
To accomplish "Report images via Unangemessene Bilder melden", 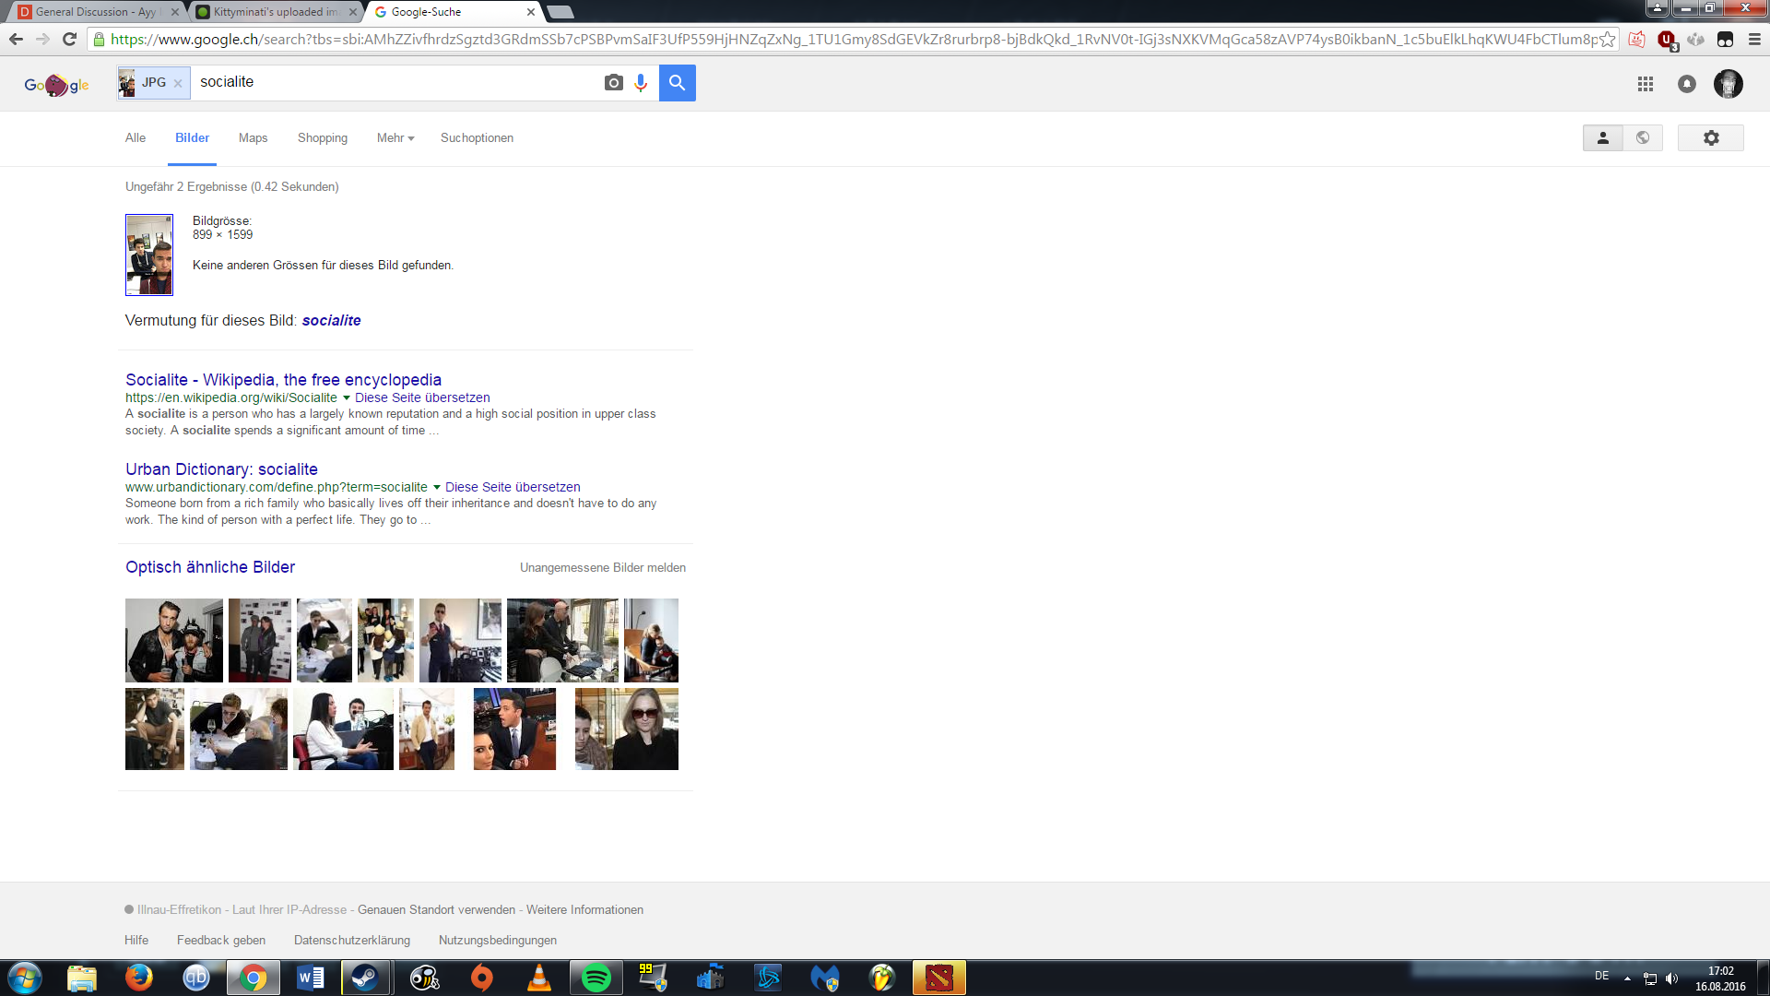I will click(x=603, y=567).
